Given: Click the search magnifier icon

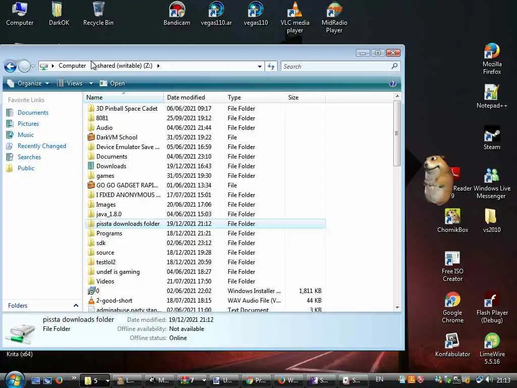Looking at the screenshot, I should (394, 66).
